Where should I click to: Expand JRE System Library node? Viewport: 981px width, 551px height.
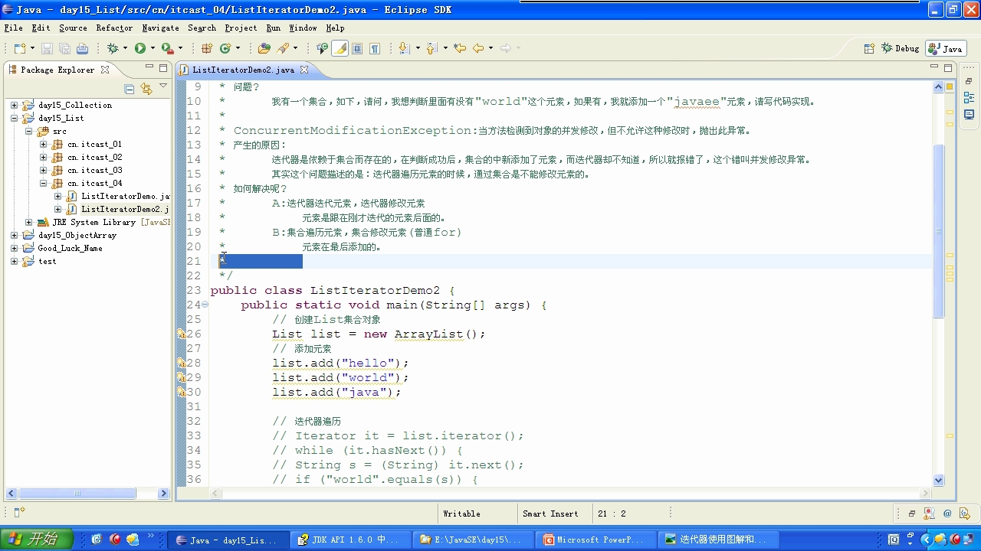(x=28, y=222)
